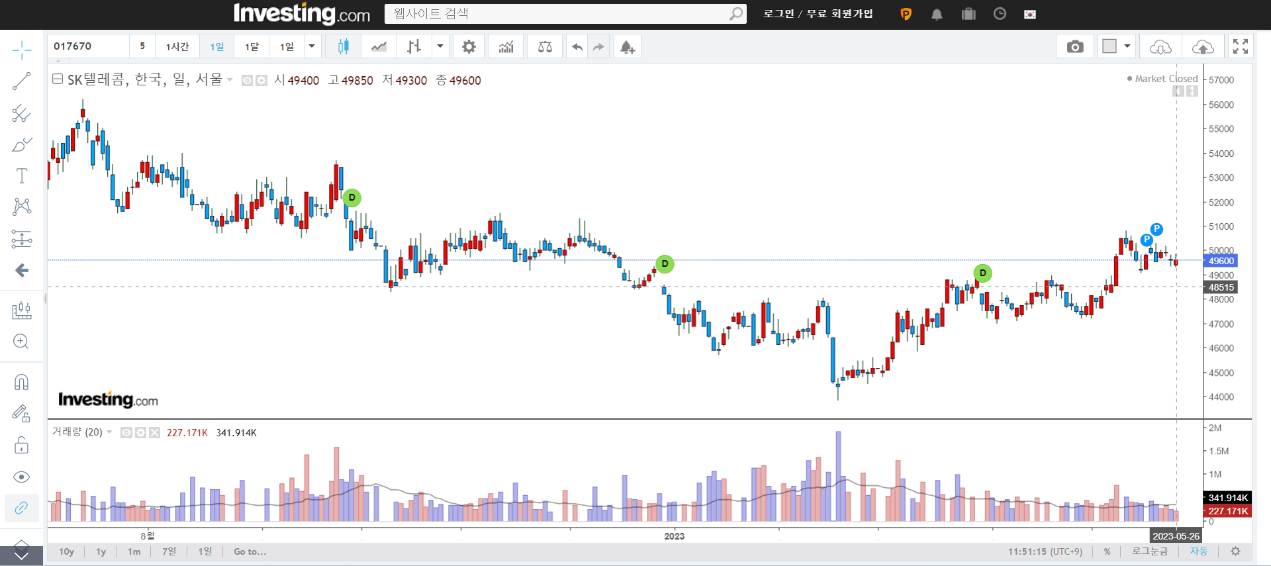The width and height of the screenshot is (1271, 566).
Task: Toggle 로그눈금 log scale
Action: click(x=1150, y=551)
